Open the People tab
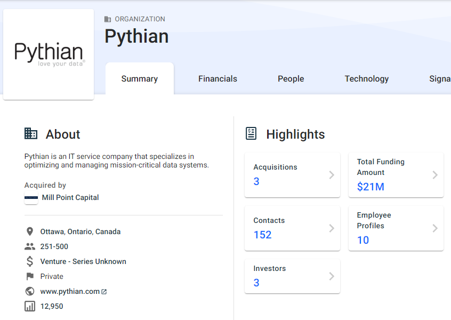This screenshot has width=451, height=320. click(x=291, y=79)
